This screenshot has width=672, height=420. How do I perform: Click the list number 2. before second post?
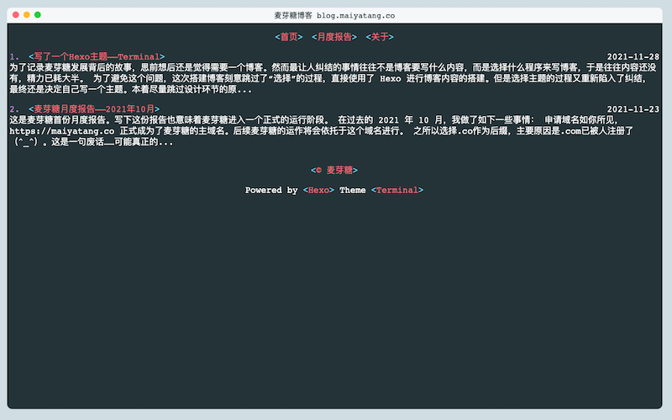15,109
